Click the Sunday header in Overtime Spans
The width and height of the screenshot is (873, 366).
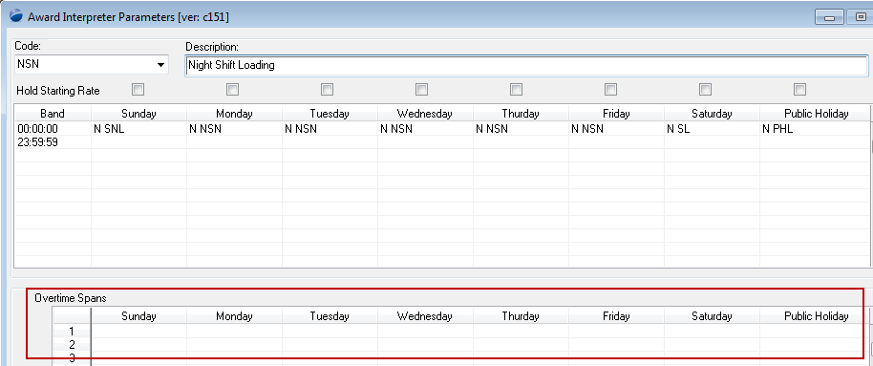point(138,316)
